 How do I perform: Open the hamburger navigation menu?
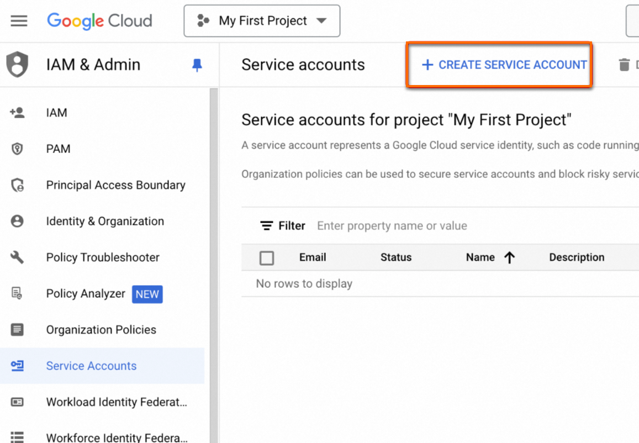click(19, 21)
